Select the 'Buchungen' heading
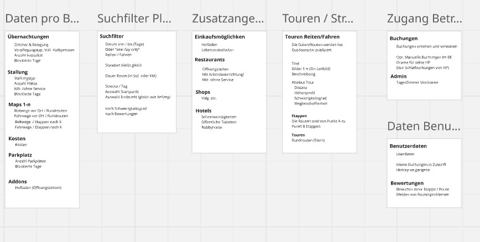This screenshot has width=480, height=242. click(404, 39)
